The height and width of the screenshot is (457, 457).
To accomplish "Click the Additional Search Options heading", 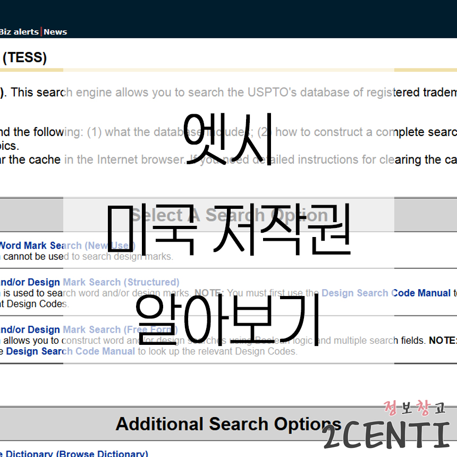I will tap(228, 424).
